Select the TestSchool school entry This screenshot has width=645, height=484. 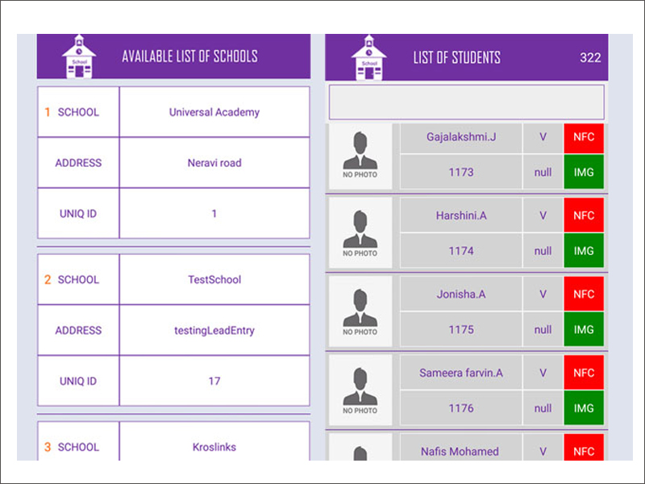(x=214, y=279)
